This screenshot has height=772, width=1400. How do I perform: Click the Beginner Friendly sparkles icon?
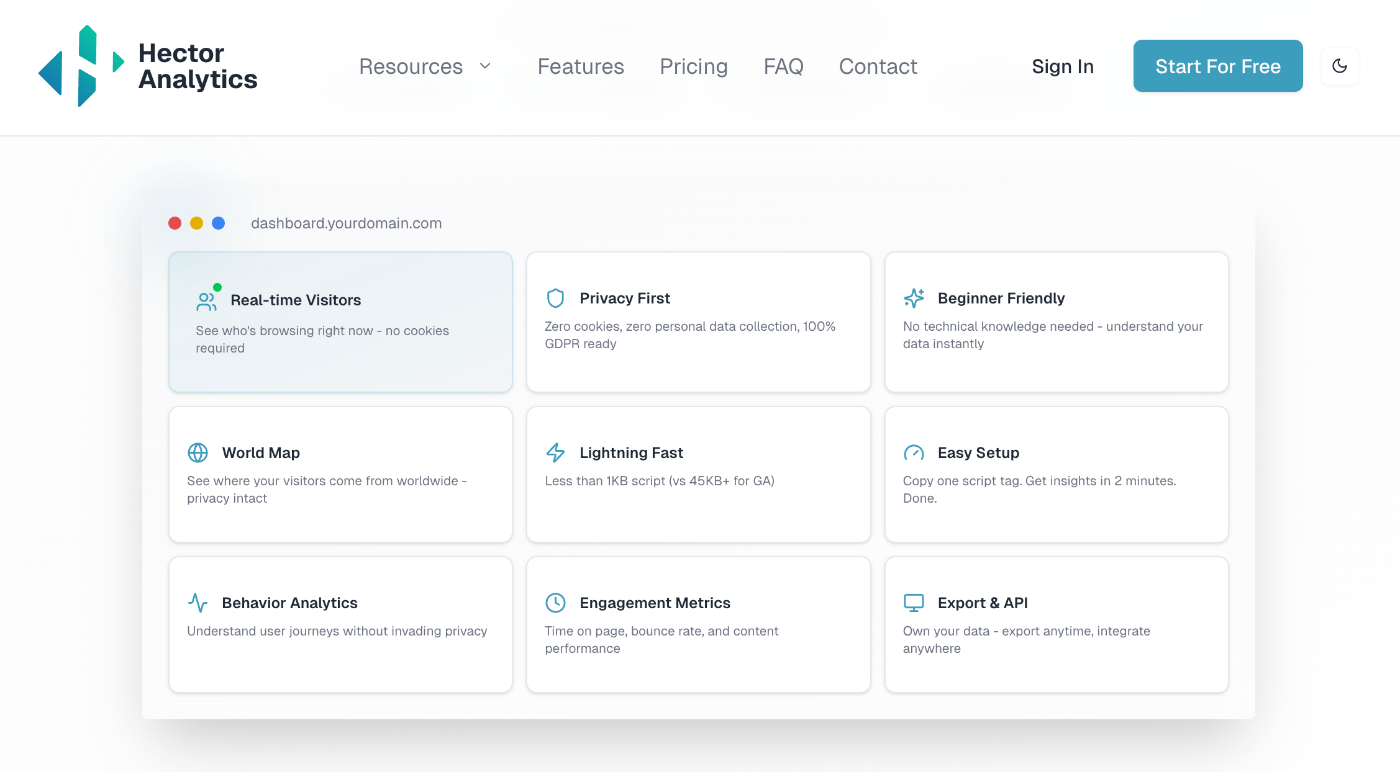click(914, 298)
